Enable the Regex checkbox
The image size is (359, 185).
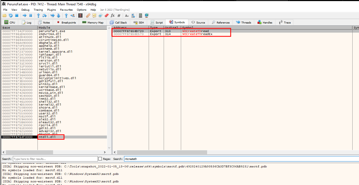(x=100, y=159)
